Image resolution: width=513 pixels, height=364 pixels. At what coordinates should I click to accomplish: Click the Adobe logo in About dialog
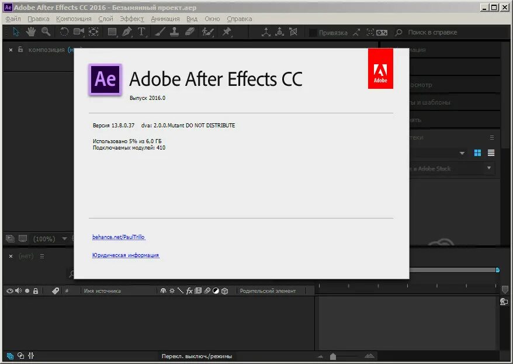pyautogui.click(x=380, y=68)
